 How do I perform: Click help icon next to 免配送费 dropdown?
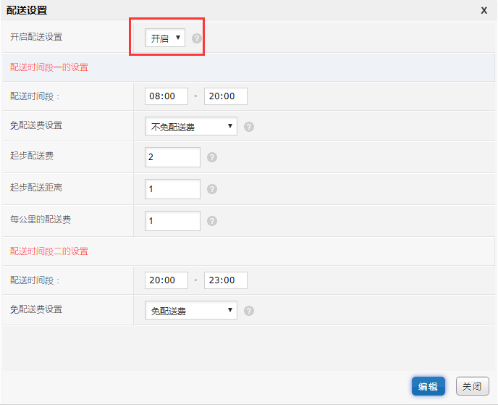tap(249, 311)
